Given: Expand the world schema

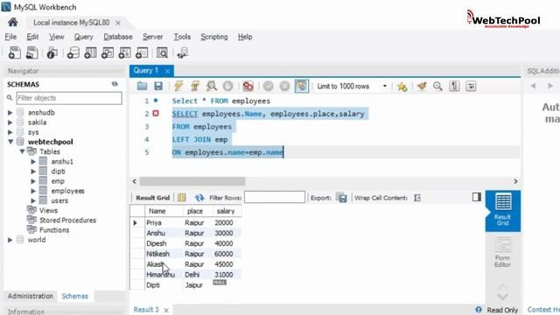Looking at the screenshot, I should (10, 240).
